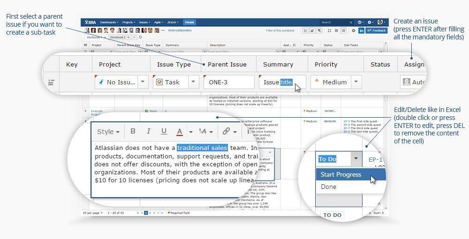Select Done in the status list
Screen dimensions: 469x239
pos(351,187)
